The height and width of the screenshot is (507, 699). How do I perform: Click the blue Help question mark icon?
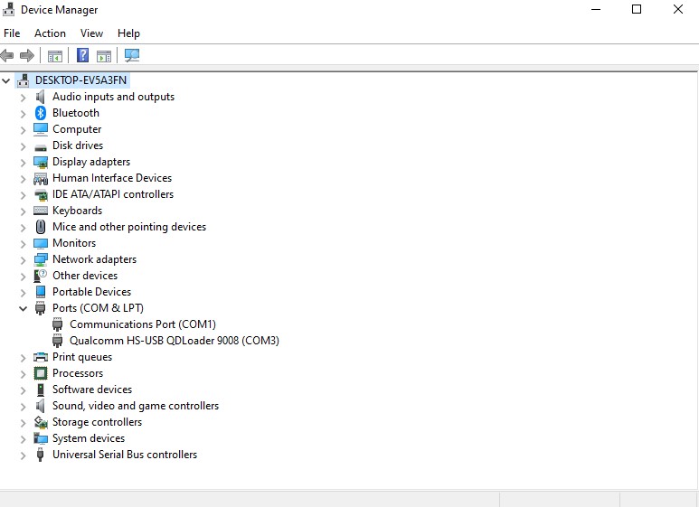82,56
